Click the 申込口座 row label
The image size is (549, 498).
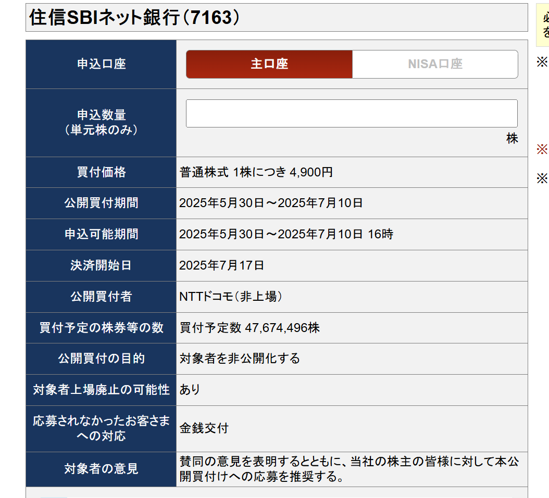click(101, 64)
